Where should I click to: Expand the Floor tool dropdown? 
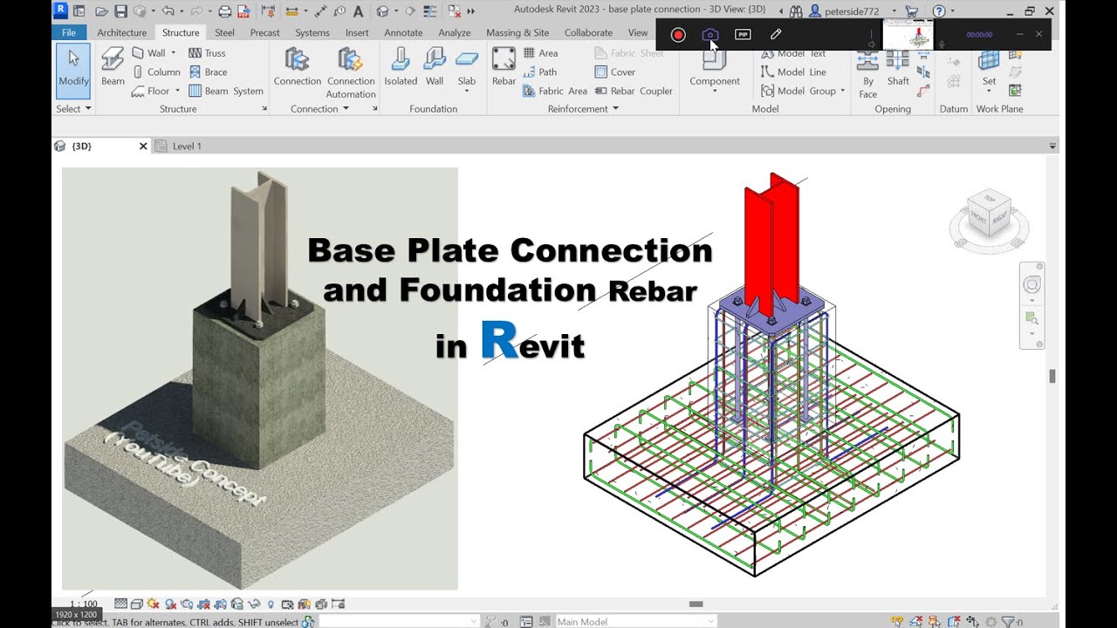click(x=177, y=91)
